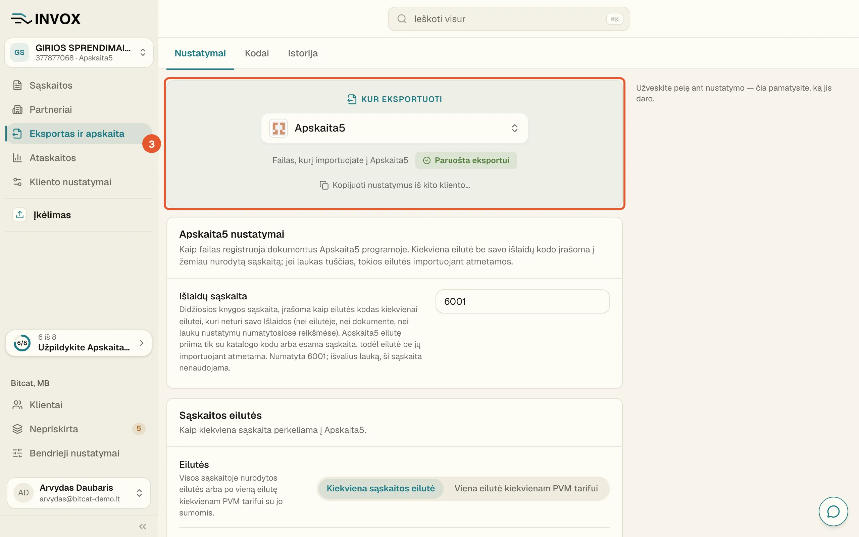Viewport: 859px width, 537px height.
Task: Switch to the Istorija tab
Action: click(x=303, y=53)
